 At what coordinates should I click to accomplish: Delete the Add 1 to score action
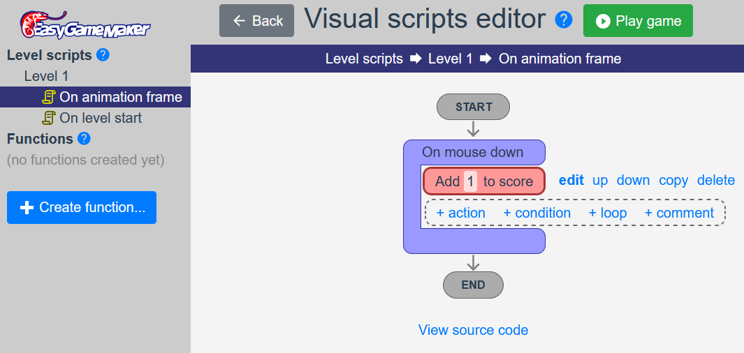pos(716,181)
